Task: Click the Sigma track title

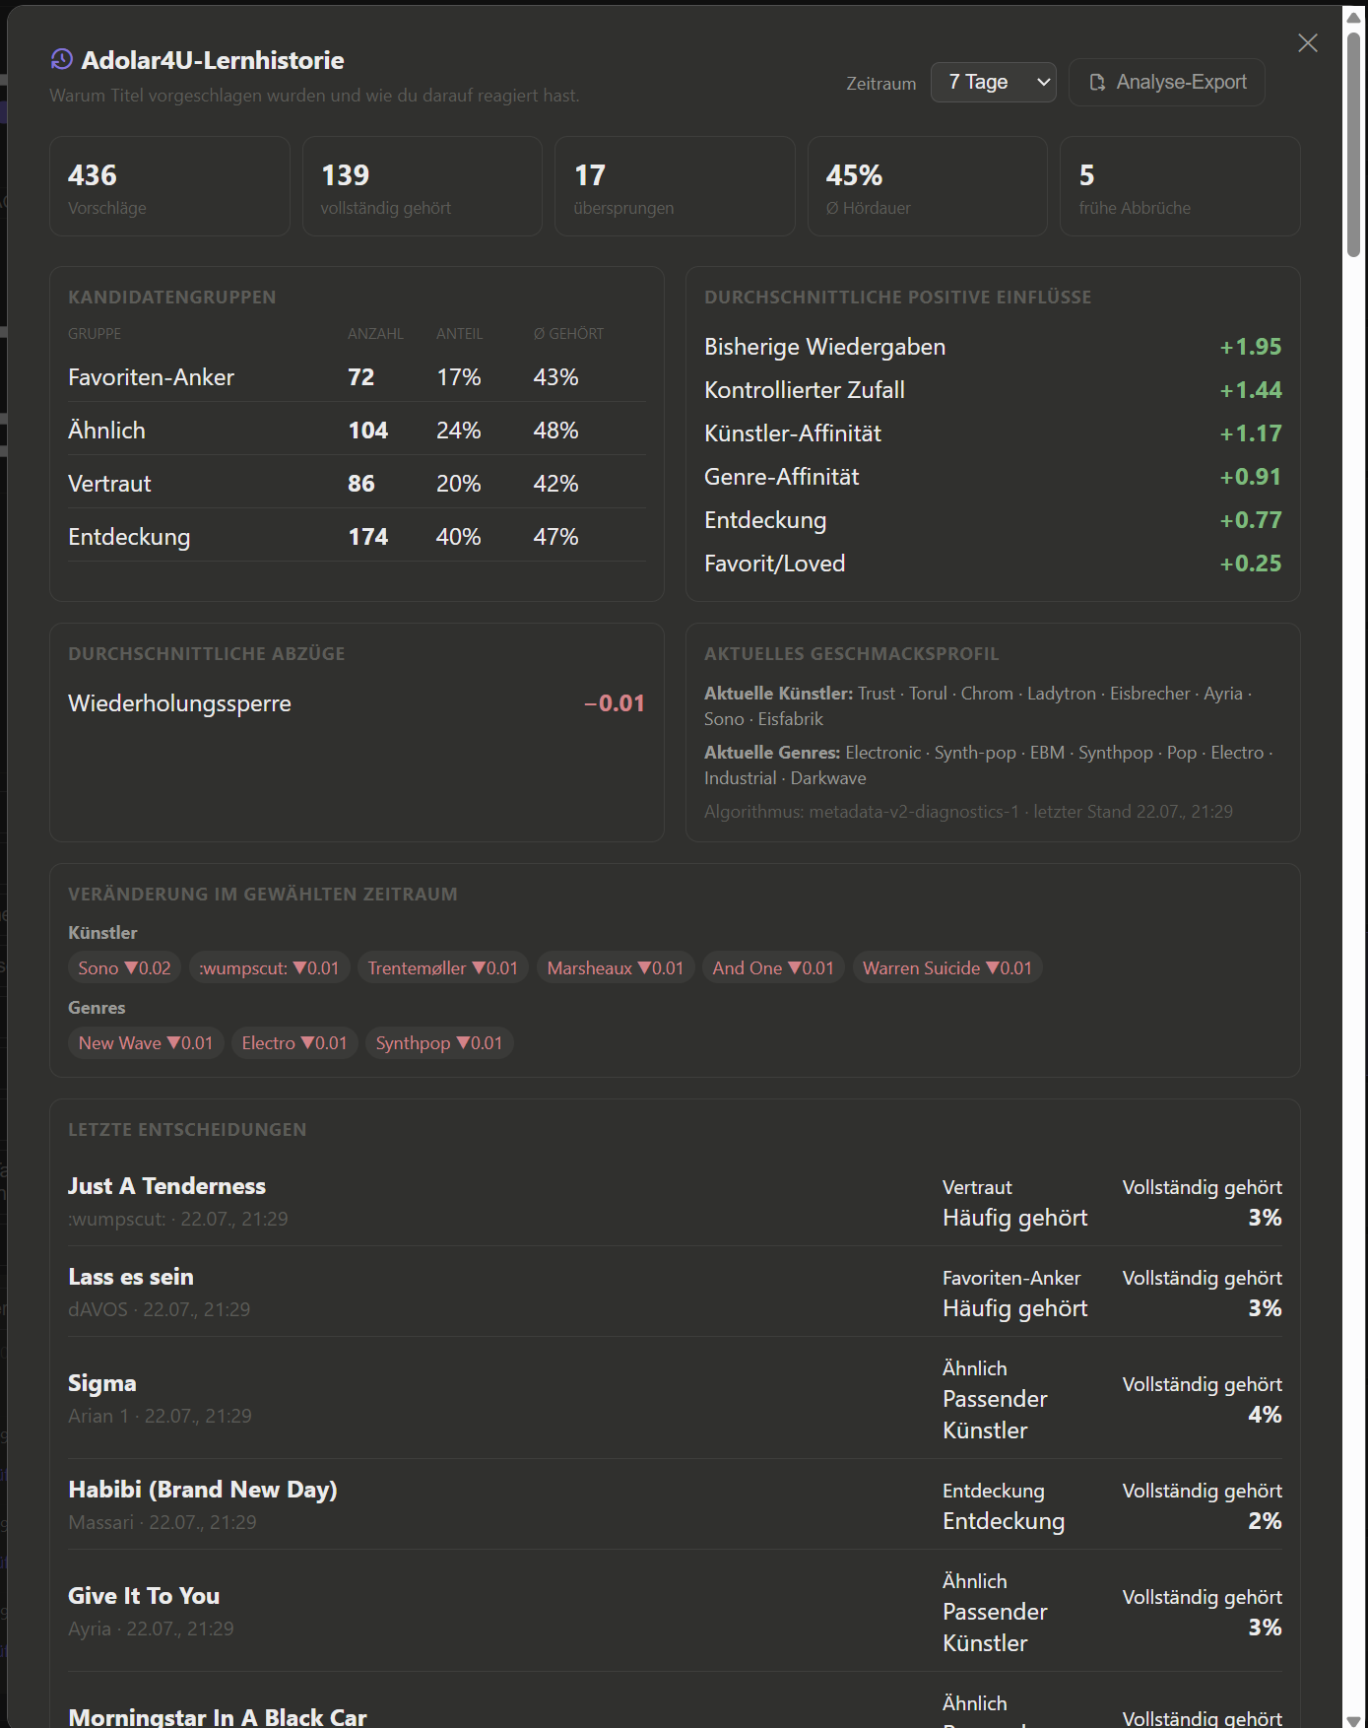Action: point(102,1383)
